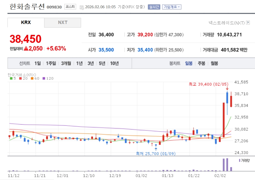The width and height of the screenshot is (255, 180).
Task: Click the 최고 39,400 (02/05) chart annotation
Action: 209,84
